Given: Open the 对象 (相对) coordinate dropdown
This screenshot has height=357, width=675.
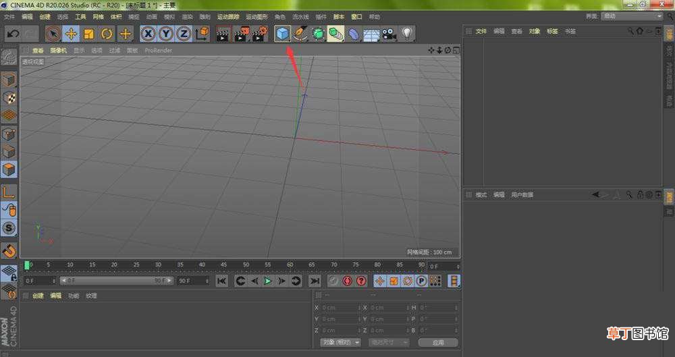Looking at the screenshot, I should [x=340, y=342].
